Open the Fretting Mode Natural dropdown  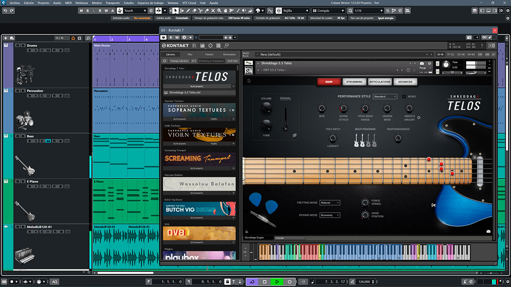tap(330, 203)
